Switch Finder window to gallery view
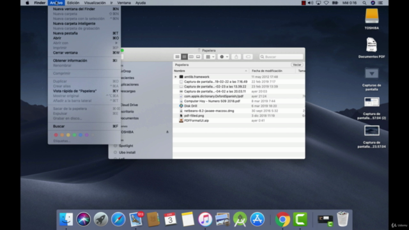409x230 pixels. click(x=198, y=57)
